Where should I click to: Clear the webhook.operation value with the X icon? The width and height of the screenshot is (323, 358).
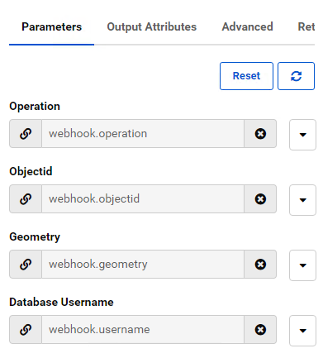tap(260, 134)
